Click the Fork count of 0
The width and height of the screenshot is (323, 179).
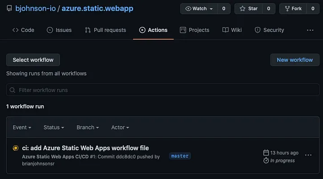point(313,9)
